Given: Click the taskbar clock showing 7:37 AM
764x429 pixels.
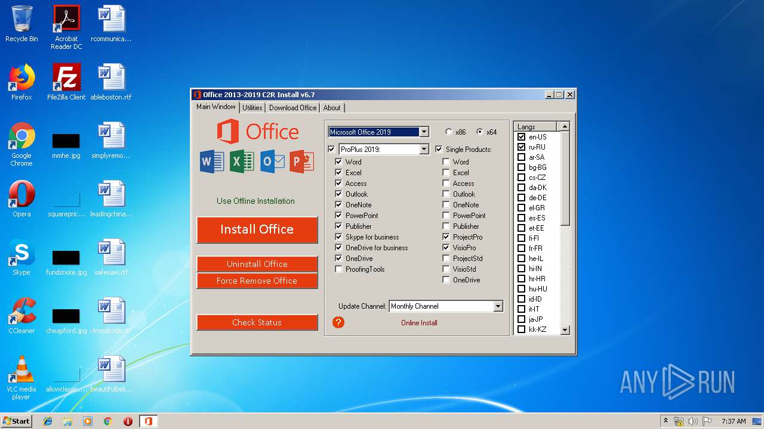Looking at the screenshot, I should [734, 421].
